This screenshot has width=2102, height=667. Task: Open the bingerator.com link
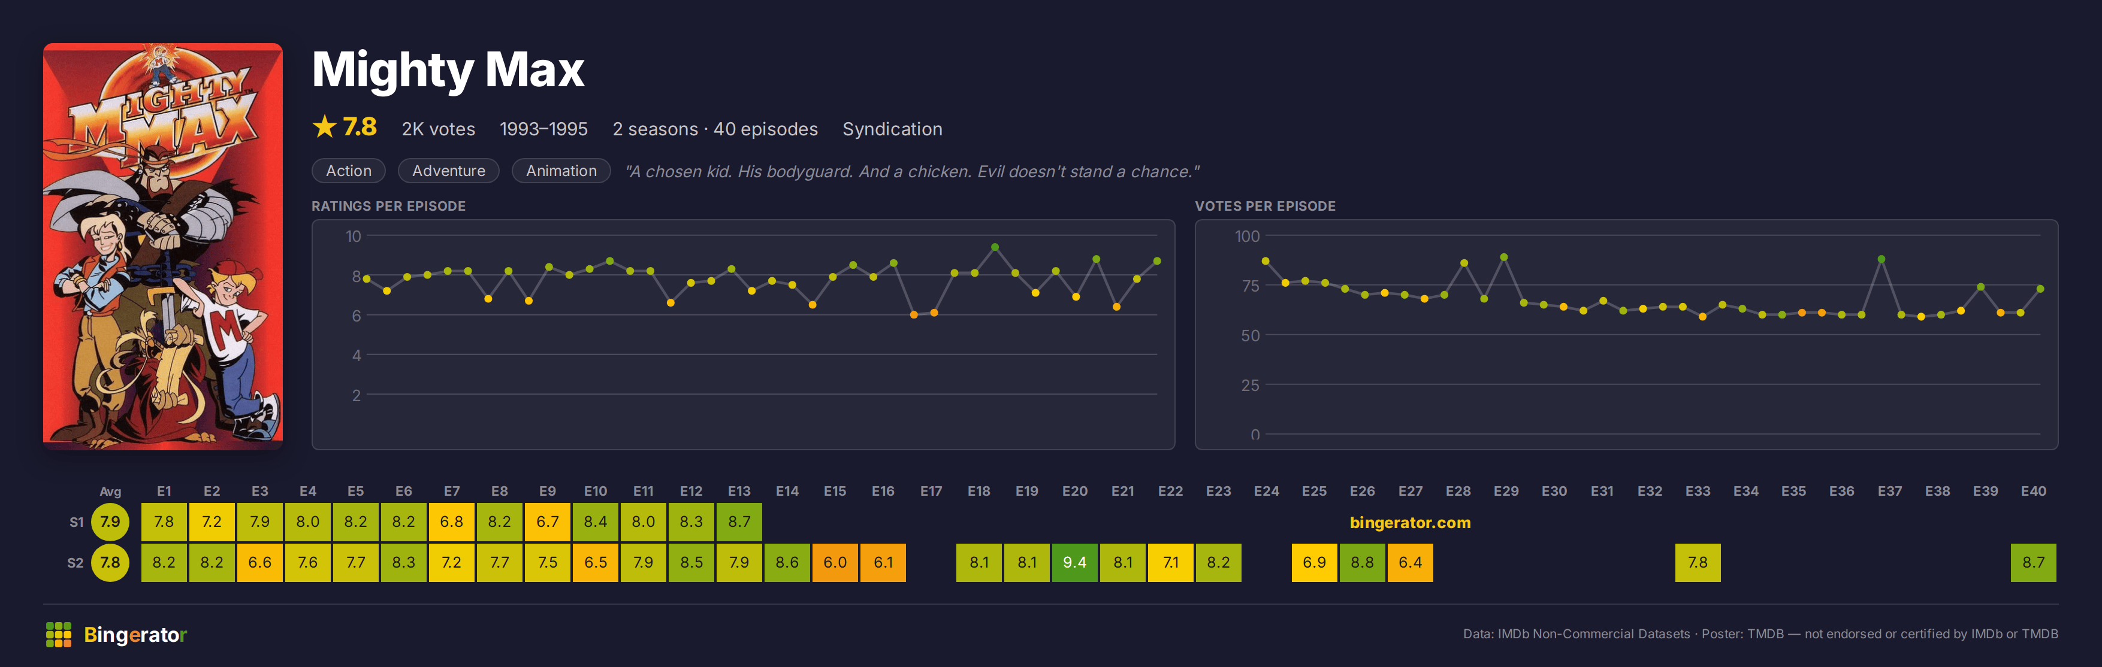tap(1409, 523)
